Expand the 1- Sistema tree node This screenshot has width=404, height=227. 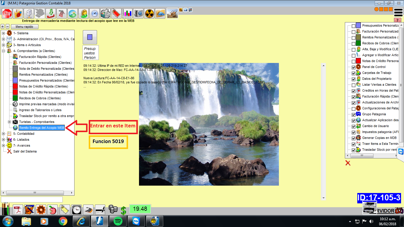coord(4,33)
